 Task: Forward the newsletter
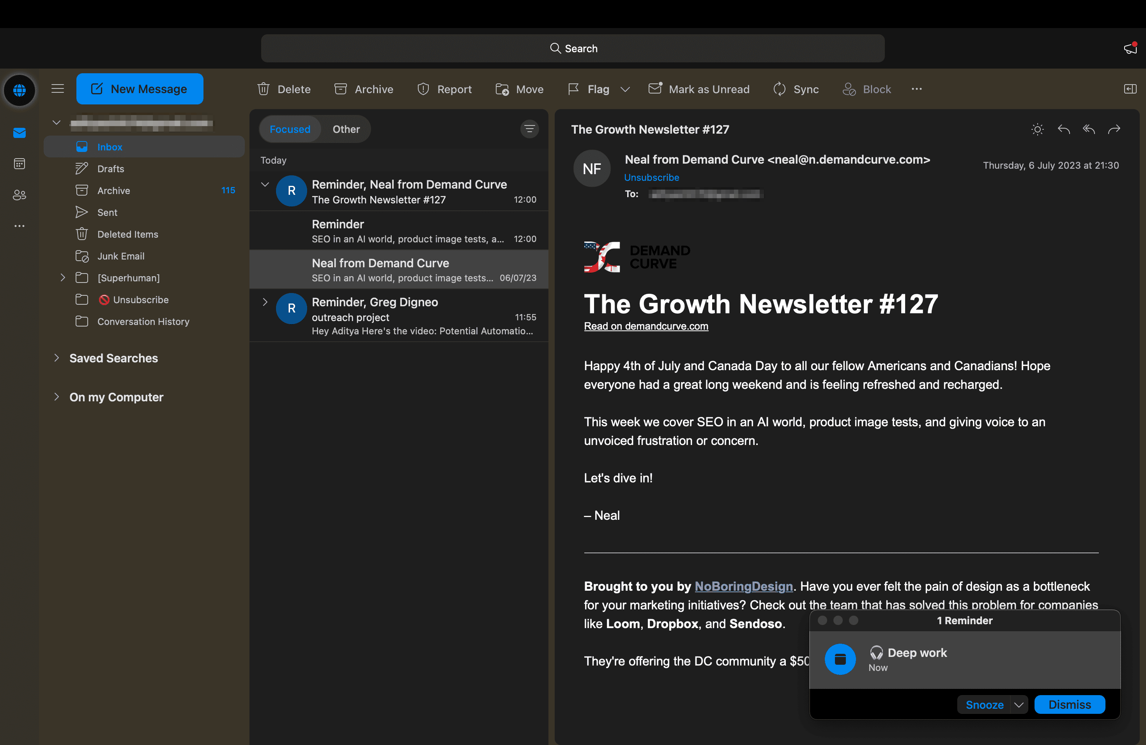tap(1114, 129)
